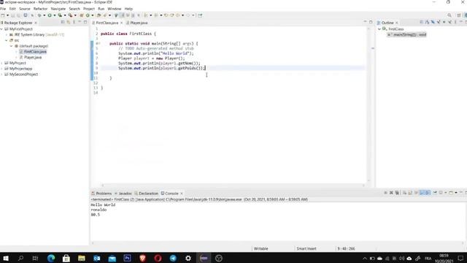
Task: Toggle Hide Fields in Outline toolbar
Action: [433, 22]
